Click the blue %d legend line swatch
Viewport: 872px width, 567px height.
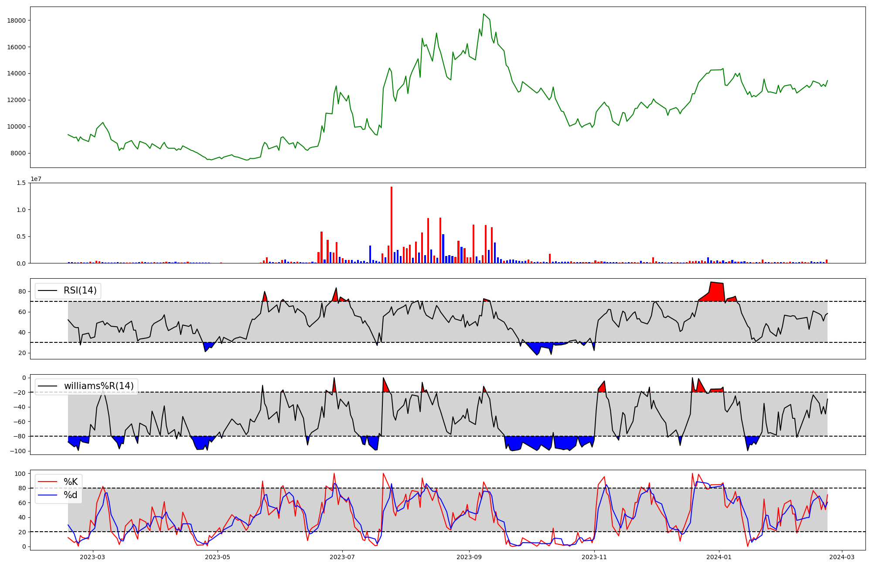[x=48, y=495]
